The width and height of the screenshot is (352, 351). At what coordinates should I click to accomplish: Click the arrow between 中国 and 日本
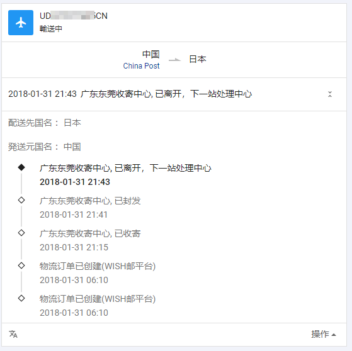(174, 60)
